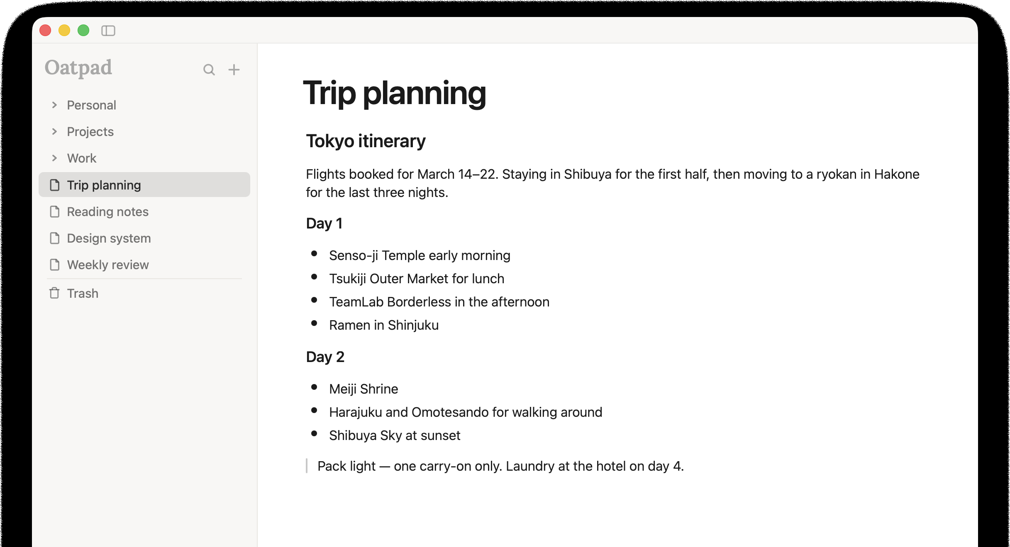Click the document icon beside Trip planning
This screenshot has width=1010, height=547.
[x=55, y=185]
